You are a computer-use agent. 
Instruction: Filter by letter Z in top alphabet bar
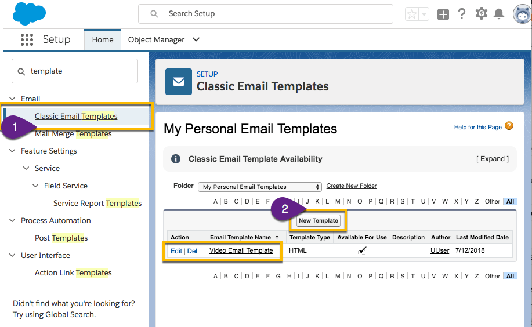pos(477,202)
